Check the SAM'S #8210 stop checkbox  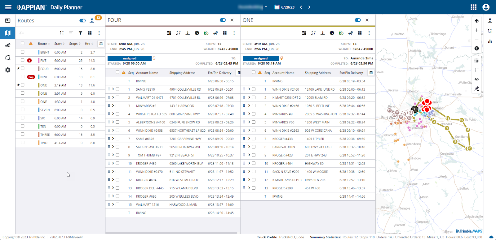(117, 89)
